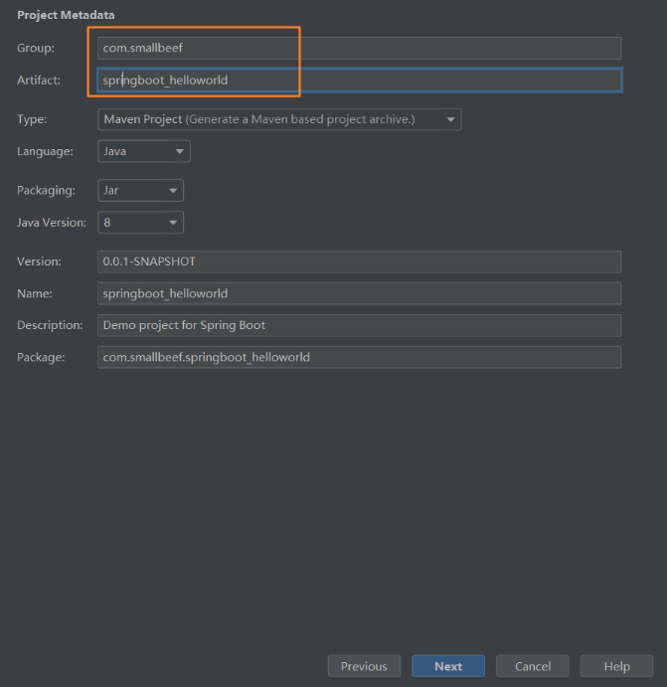Open the Type dropdown showing Maven Project
667x687 pixels.
[279, 119]
